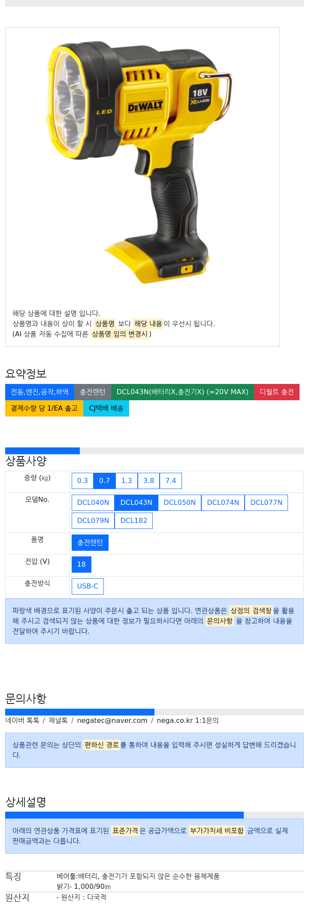Choose model DCL074N

tap(223, 503)
